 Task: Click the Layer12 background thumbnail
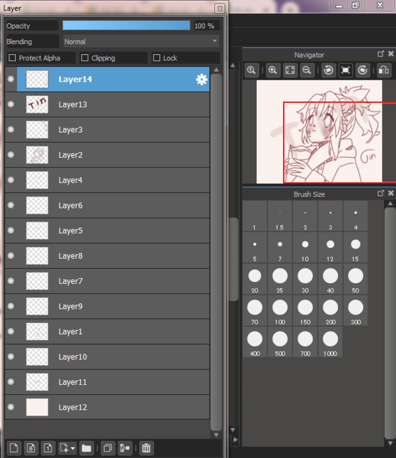click(37, 407)
